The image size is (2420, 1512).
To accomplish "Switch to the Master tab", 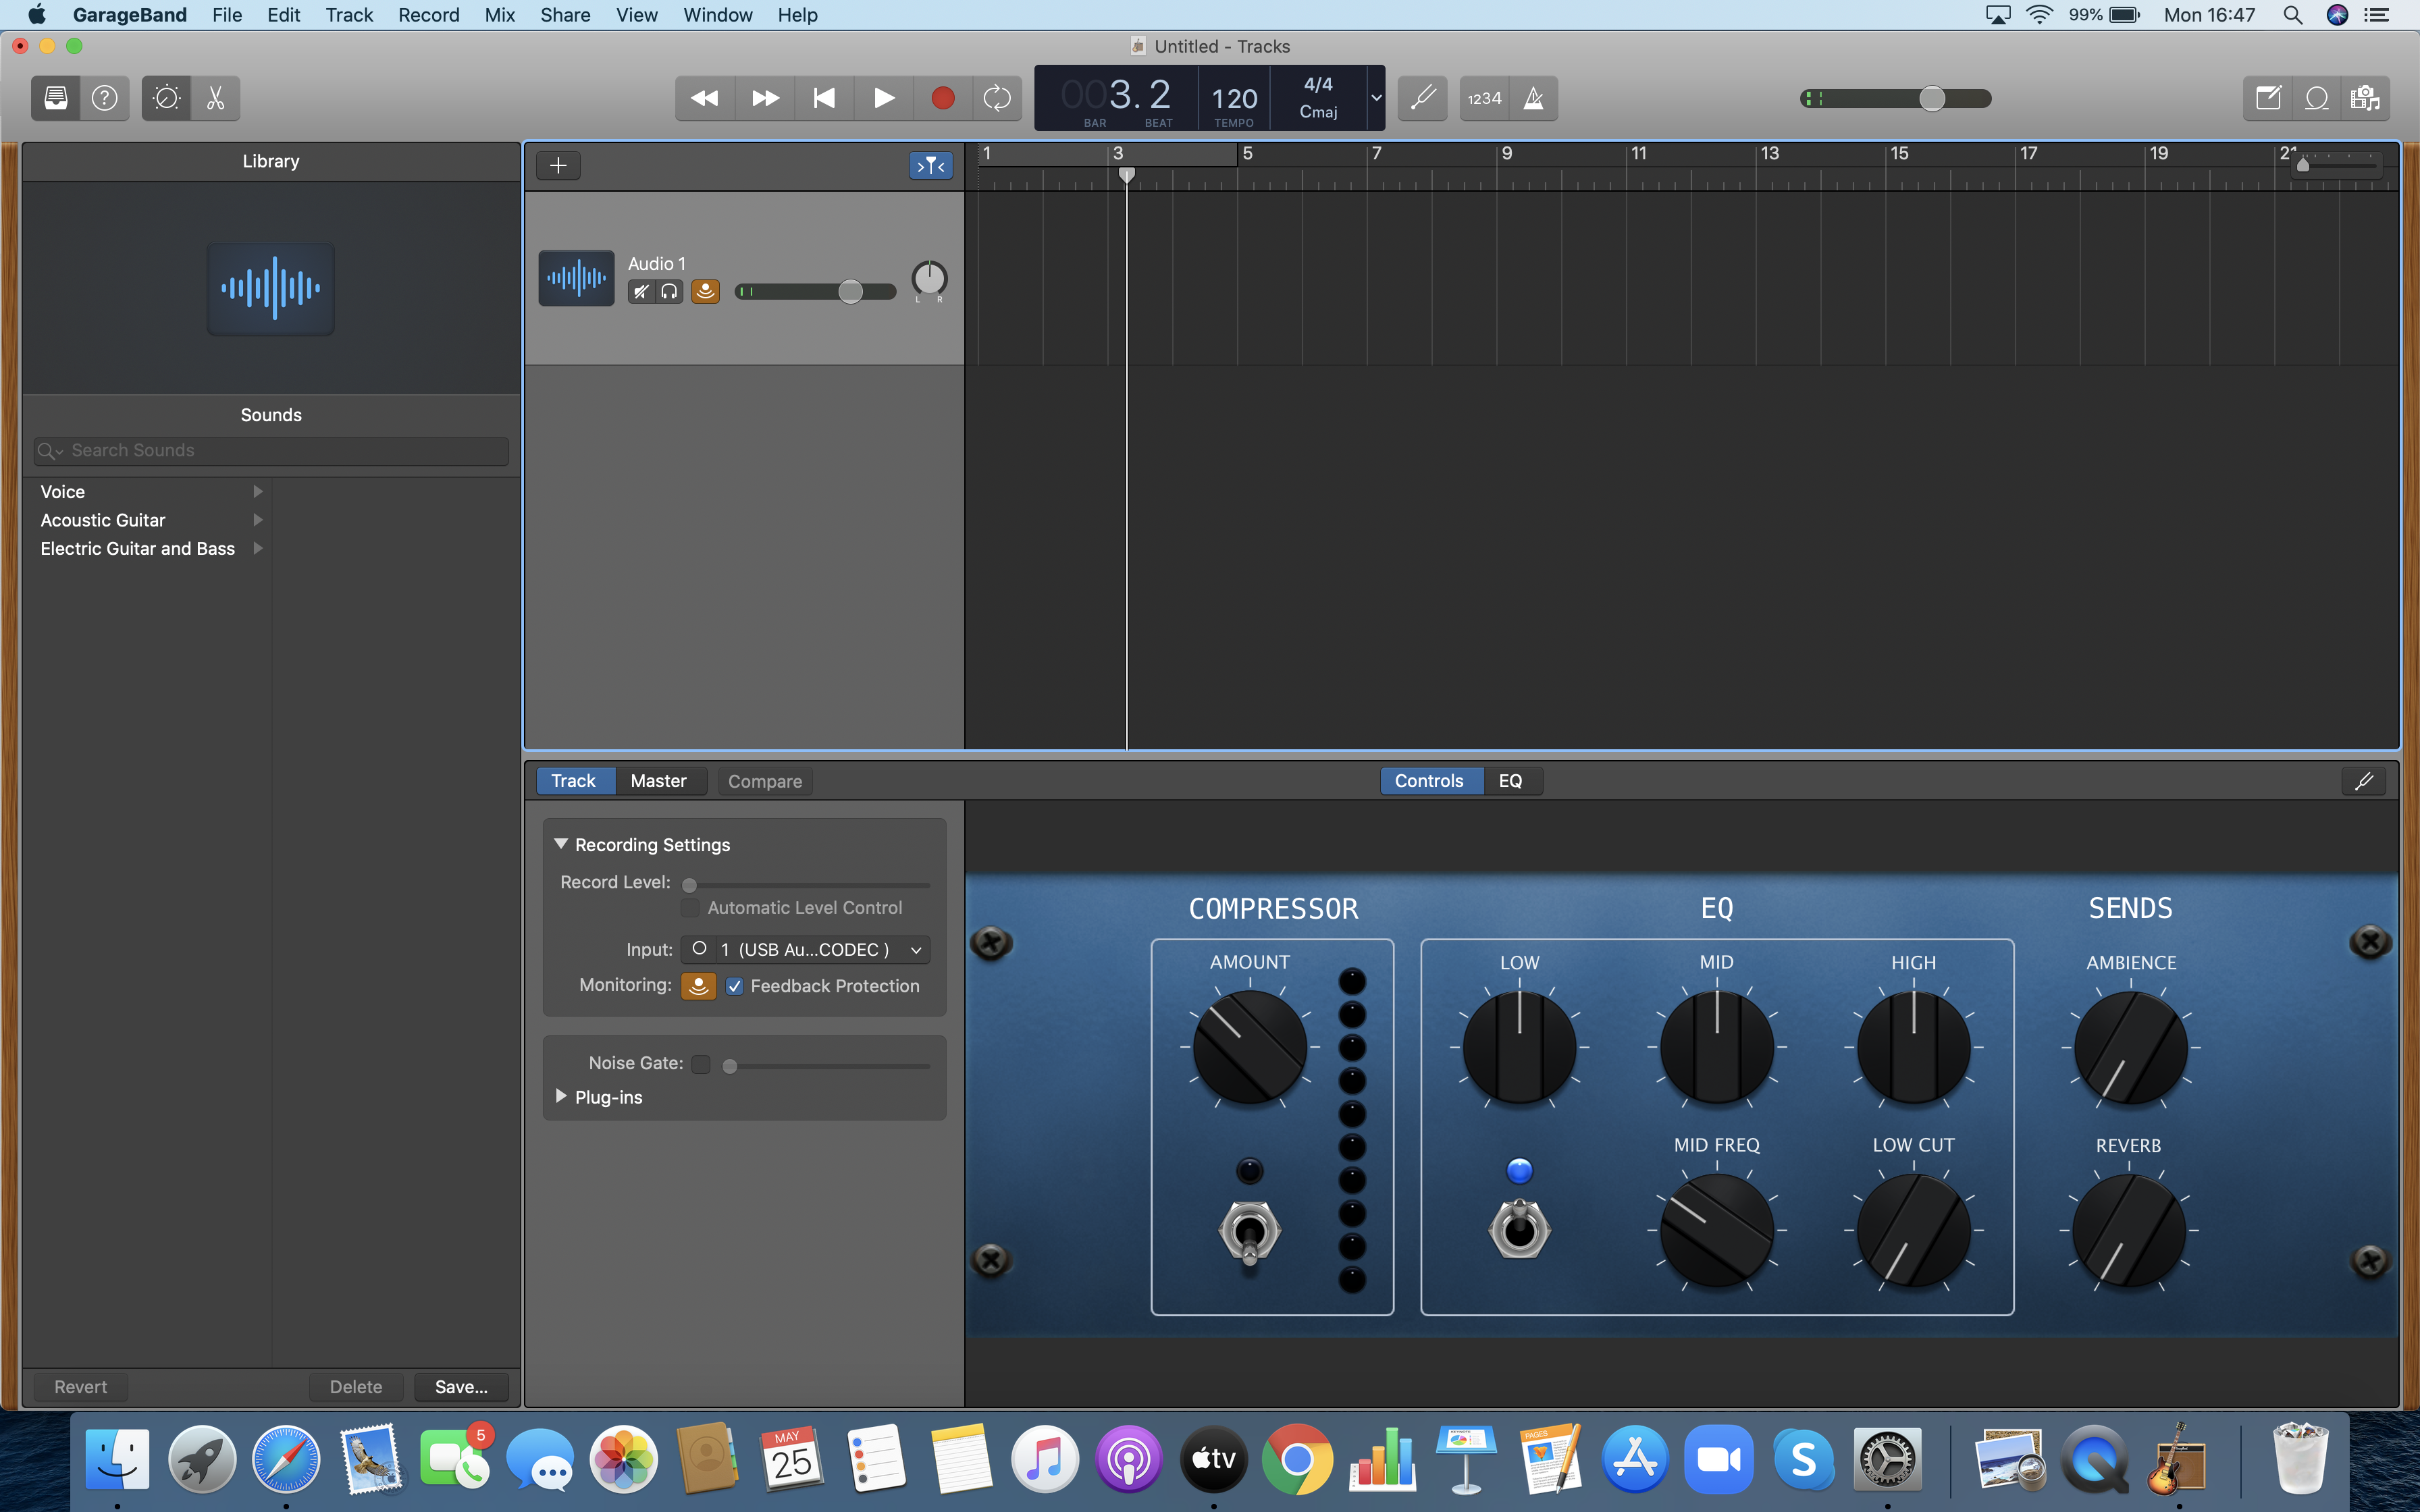I will click(x=658, y=781).
